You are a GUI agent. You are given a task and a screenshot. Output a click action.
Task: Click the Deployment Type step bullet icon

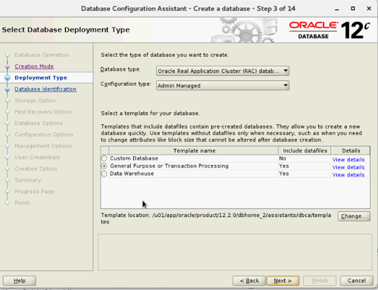click(7, 78)
